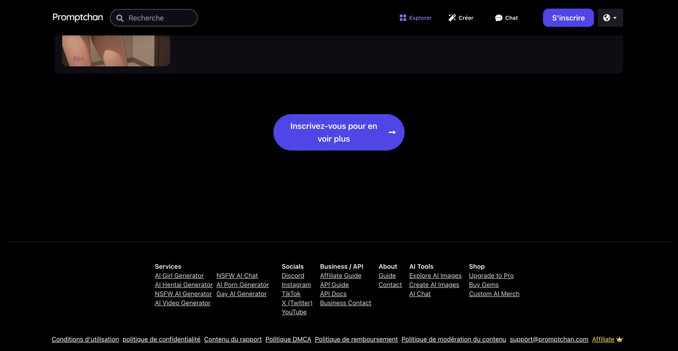Click the Upgrade to Pro link
Screen dimensions: 678x351
pyautogui.click(x=491, y=276)
